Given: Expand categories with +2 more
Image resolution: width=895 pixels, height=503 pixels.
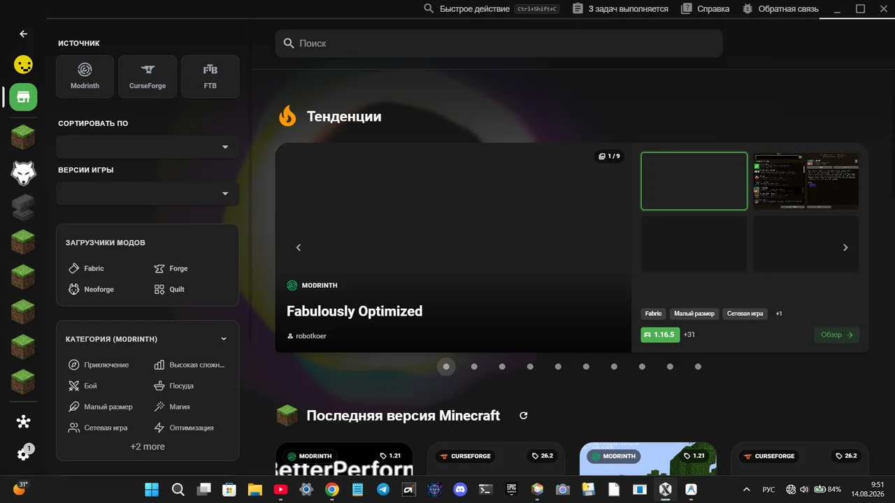Looking at the screenshot, I should [148, 447].
